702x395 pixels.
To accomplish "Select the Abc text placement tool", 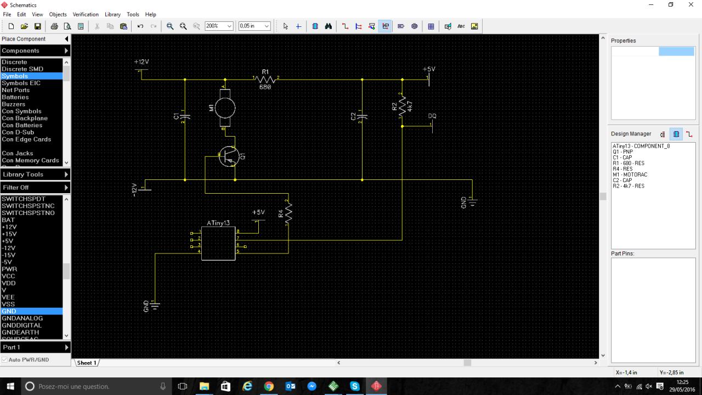I will click(461, 26).
